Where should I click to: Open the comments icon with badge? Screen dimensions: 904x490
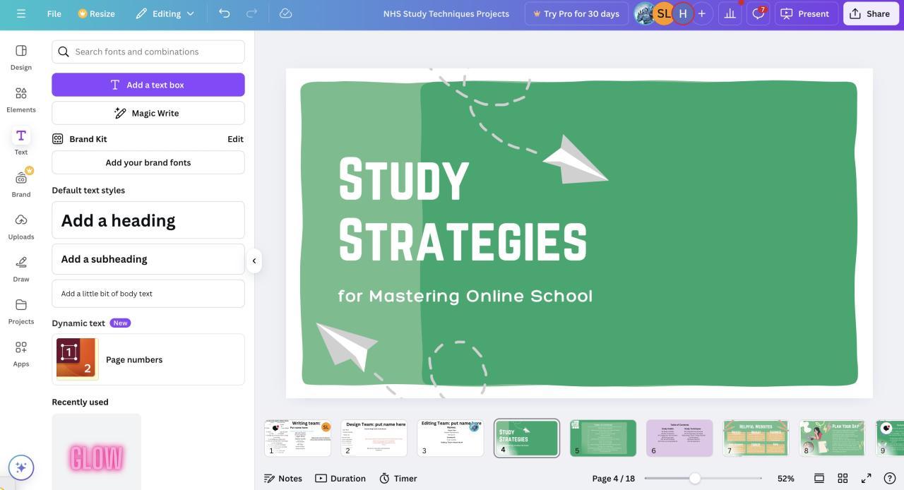click(758, 13)
